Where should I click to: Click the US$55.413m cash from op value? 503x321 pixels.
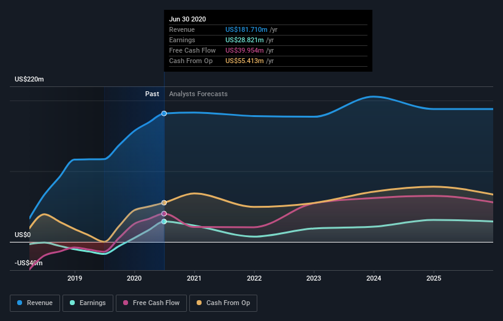pyautogui.click(x=244, y=61)
